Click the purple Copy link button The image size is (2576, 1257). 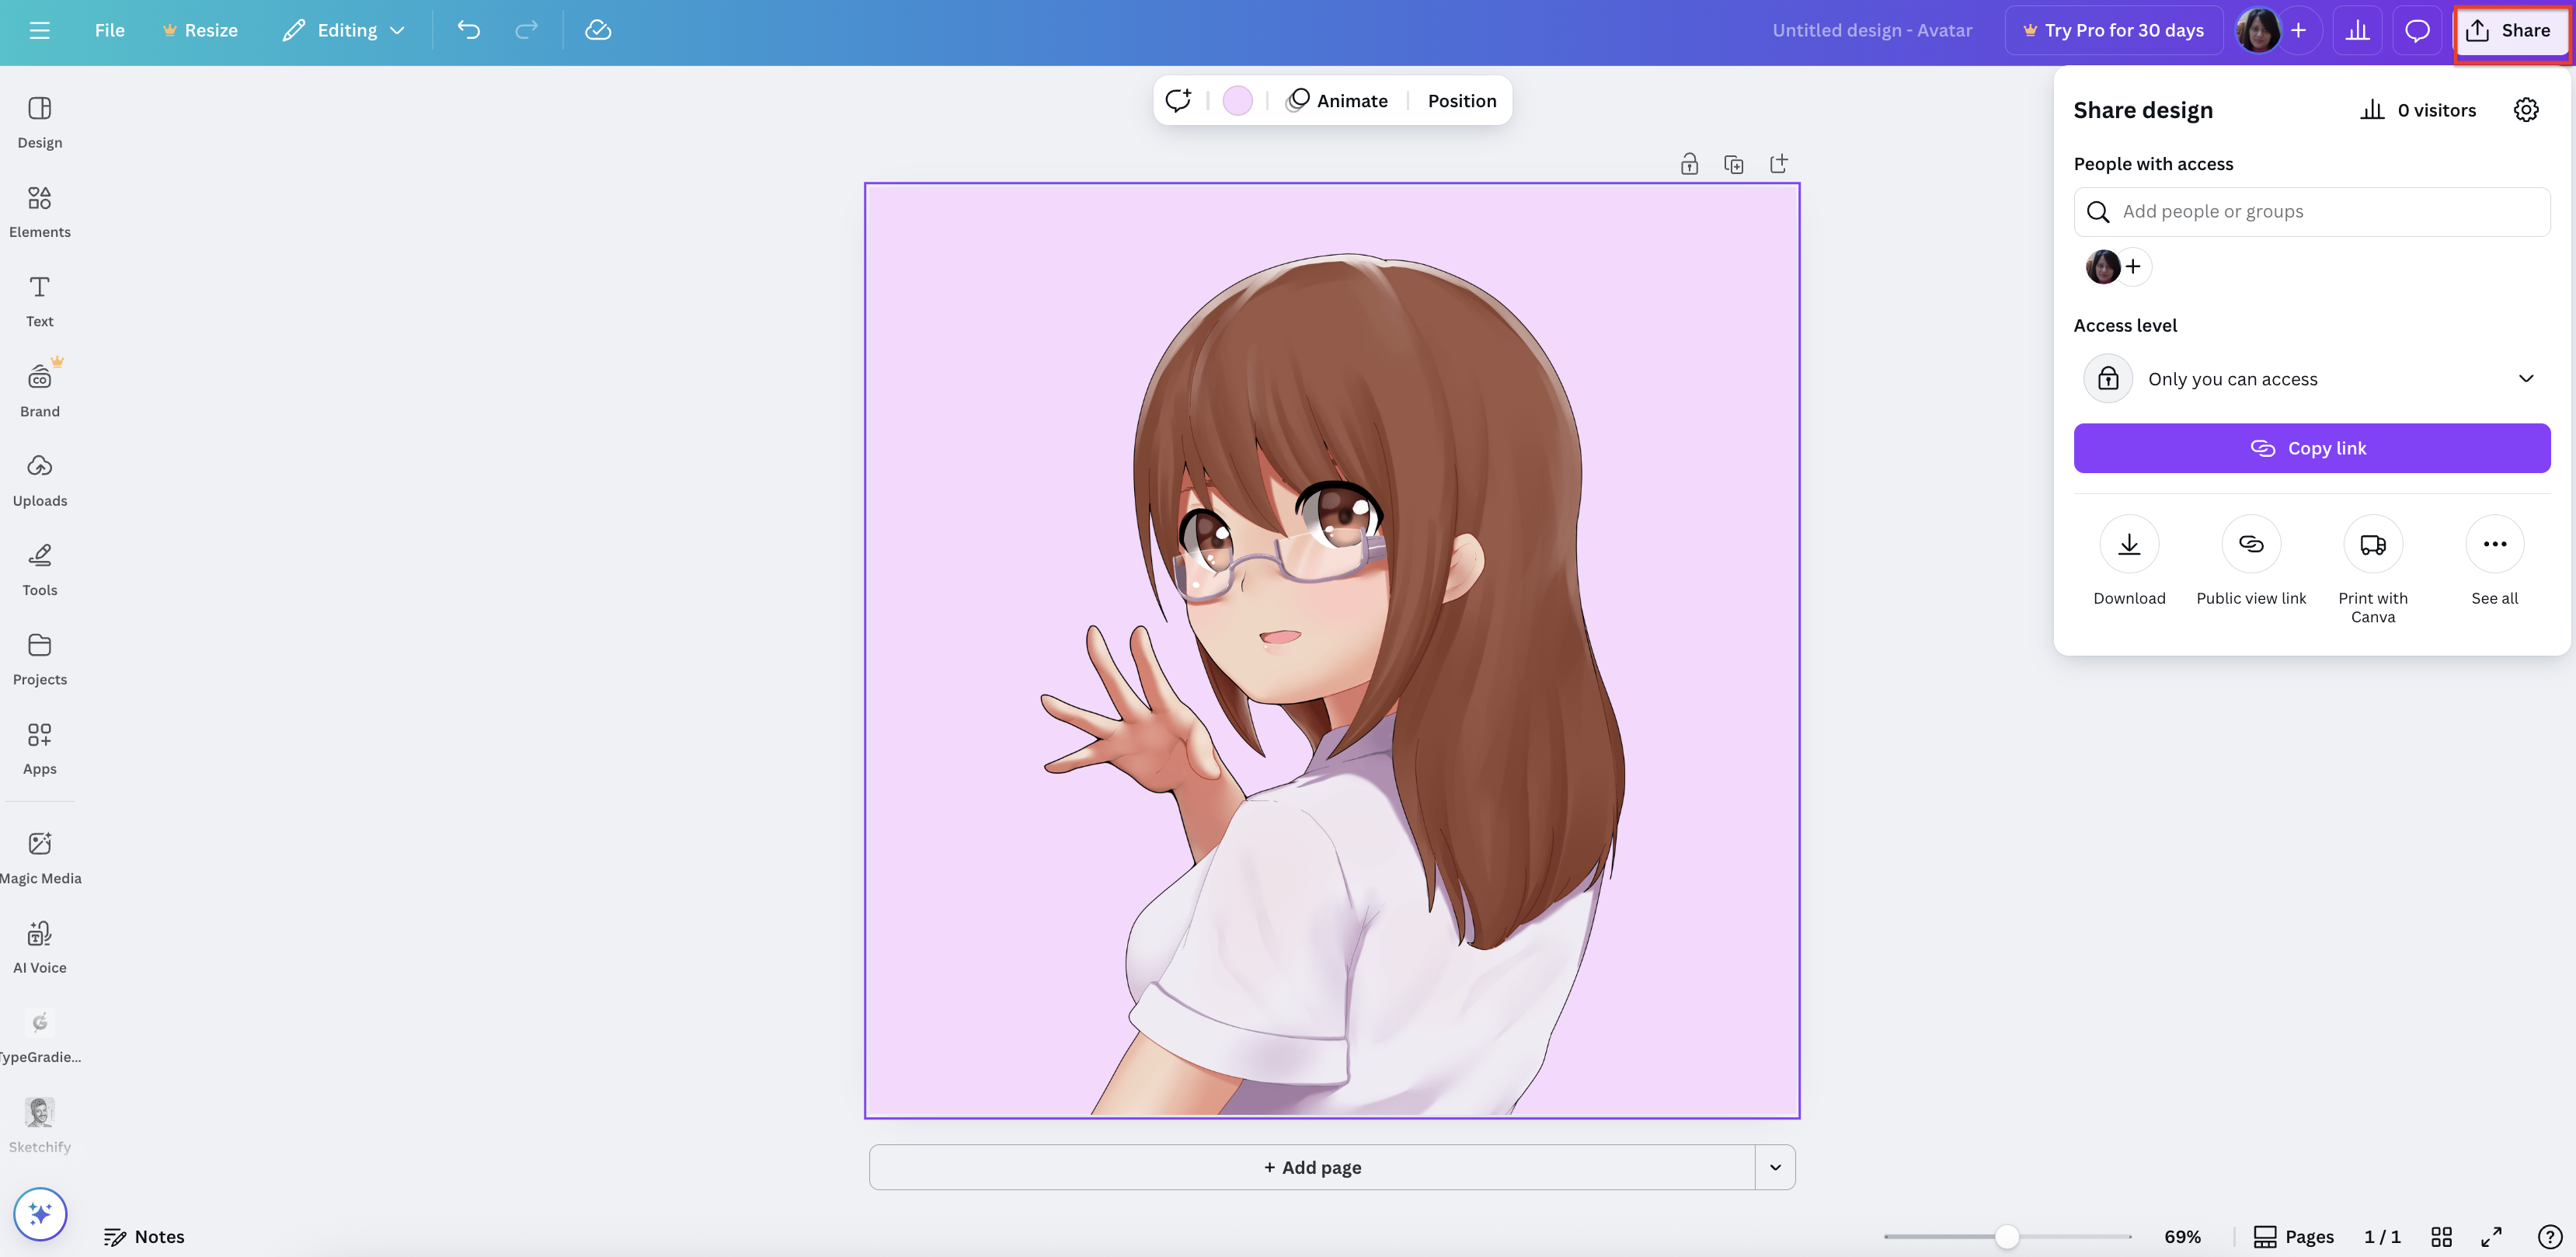(2311, 448)
